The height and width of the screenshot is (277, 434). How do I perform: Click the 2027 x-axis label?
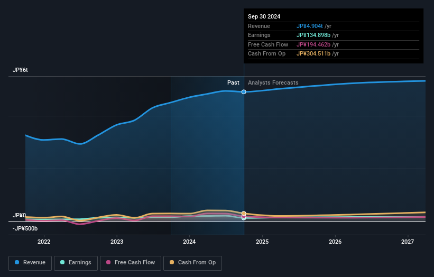tap(408, 242)
